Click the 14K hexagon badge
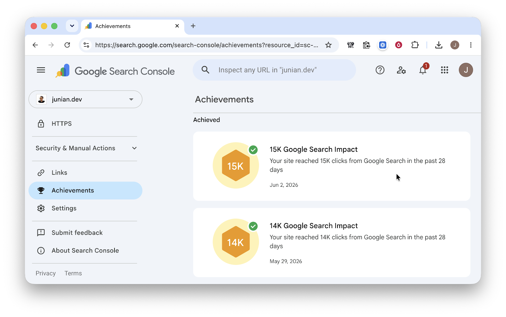 pyautogui.click(x=236, y=242)
